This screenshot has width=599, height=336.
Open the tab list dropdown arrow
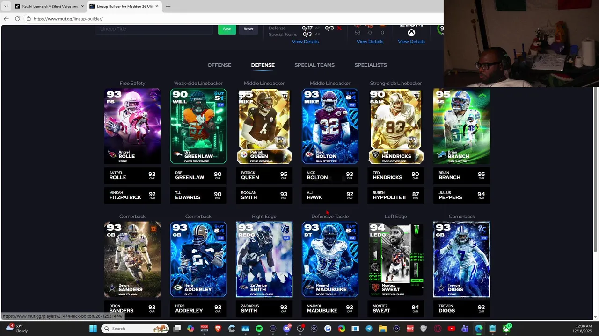pos(6,6)
